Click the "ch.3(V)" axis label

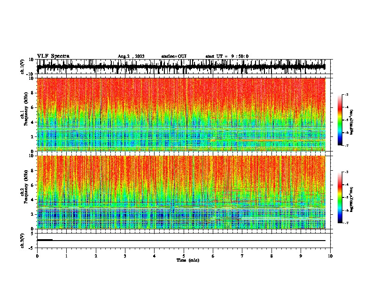[x=23, y=241]
